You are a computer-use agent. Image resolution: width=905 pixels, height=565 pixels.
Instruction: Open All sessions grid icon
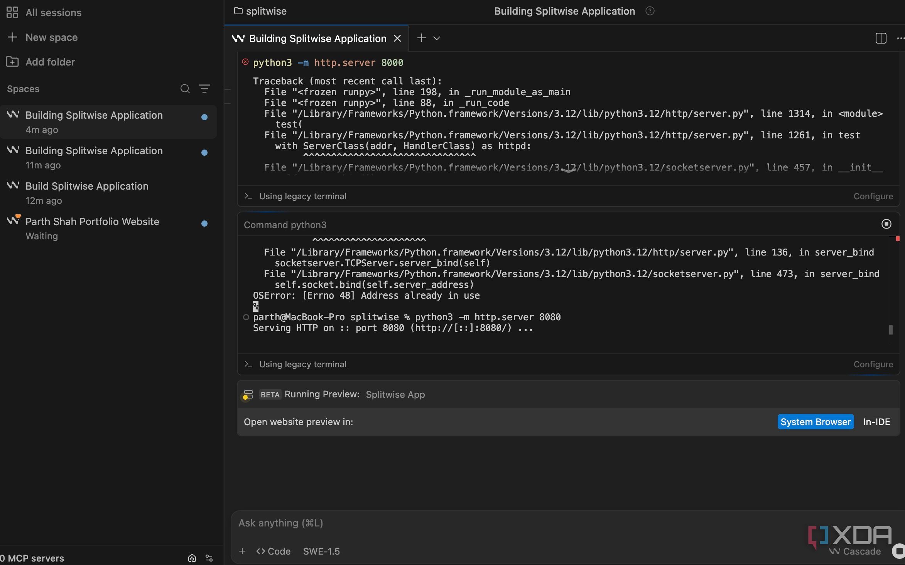(x=12, y=12)
